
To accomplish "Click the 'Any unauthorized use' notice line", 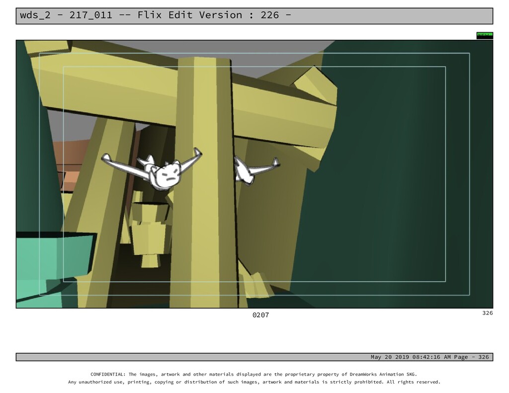I will coord(254,382).
